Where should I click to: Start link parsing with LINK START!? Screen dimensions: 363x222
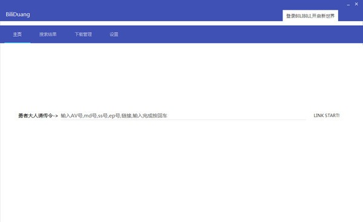pos(327,115)
